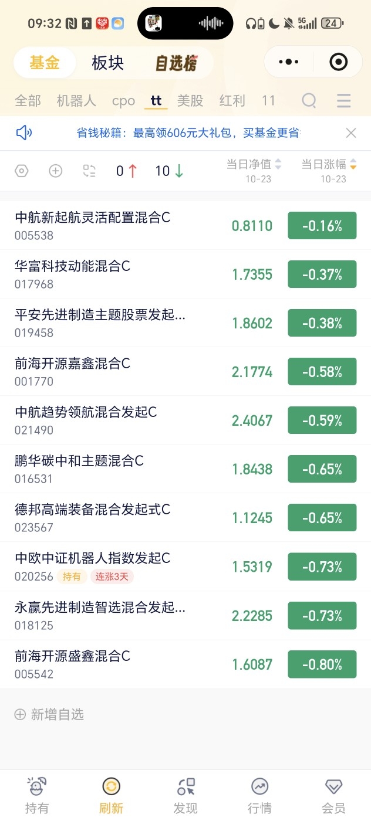Tap the scan layout icon beside plus
The height and width of the screenshot is (821, 371).
[89, 171]
